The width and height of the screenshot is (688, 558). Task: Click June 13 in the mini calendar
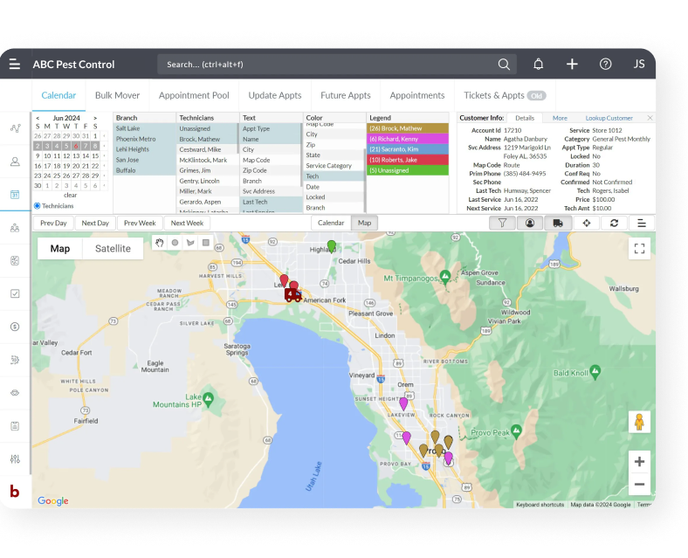76,155
